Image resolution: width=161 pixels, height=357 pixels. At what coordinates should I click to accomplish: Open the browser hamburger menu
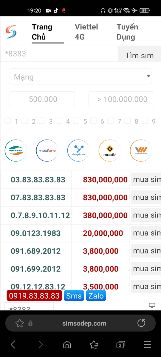point(148,345)
